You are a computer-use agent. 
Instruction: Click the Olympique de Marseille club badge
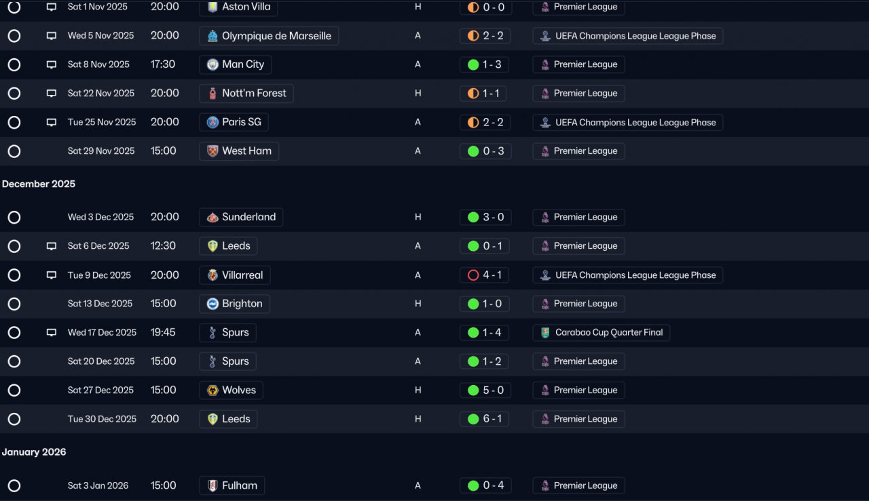(x=212, y=36)
